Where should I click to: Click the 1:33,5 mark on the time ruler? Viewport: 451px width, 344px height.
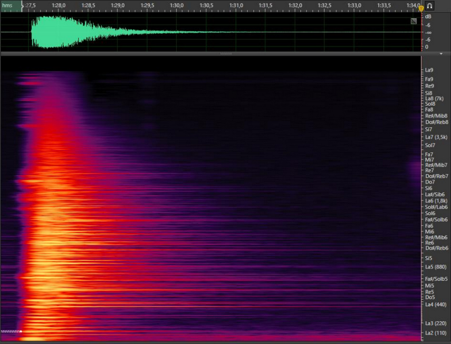384,6
